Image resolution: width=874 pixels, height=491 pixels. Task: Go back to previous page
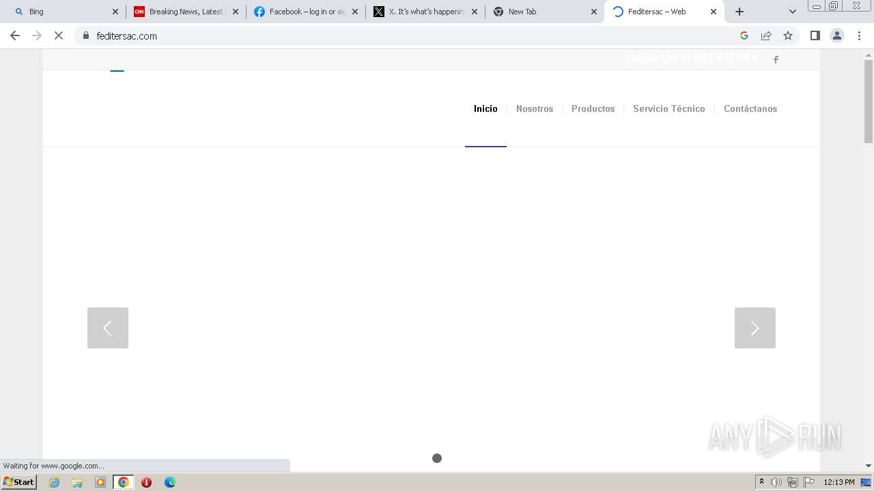tap(15, 35)
